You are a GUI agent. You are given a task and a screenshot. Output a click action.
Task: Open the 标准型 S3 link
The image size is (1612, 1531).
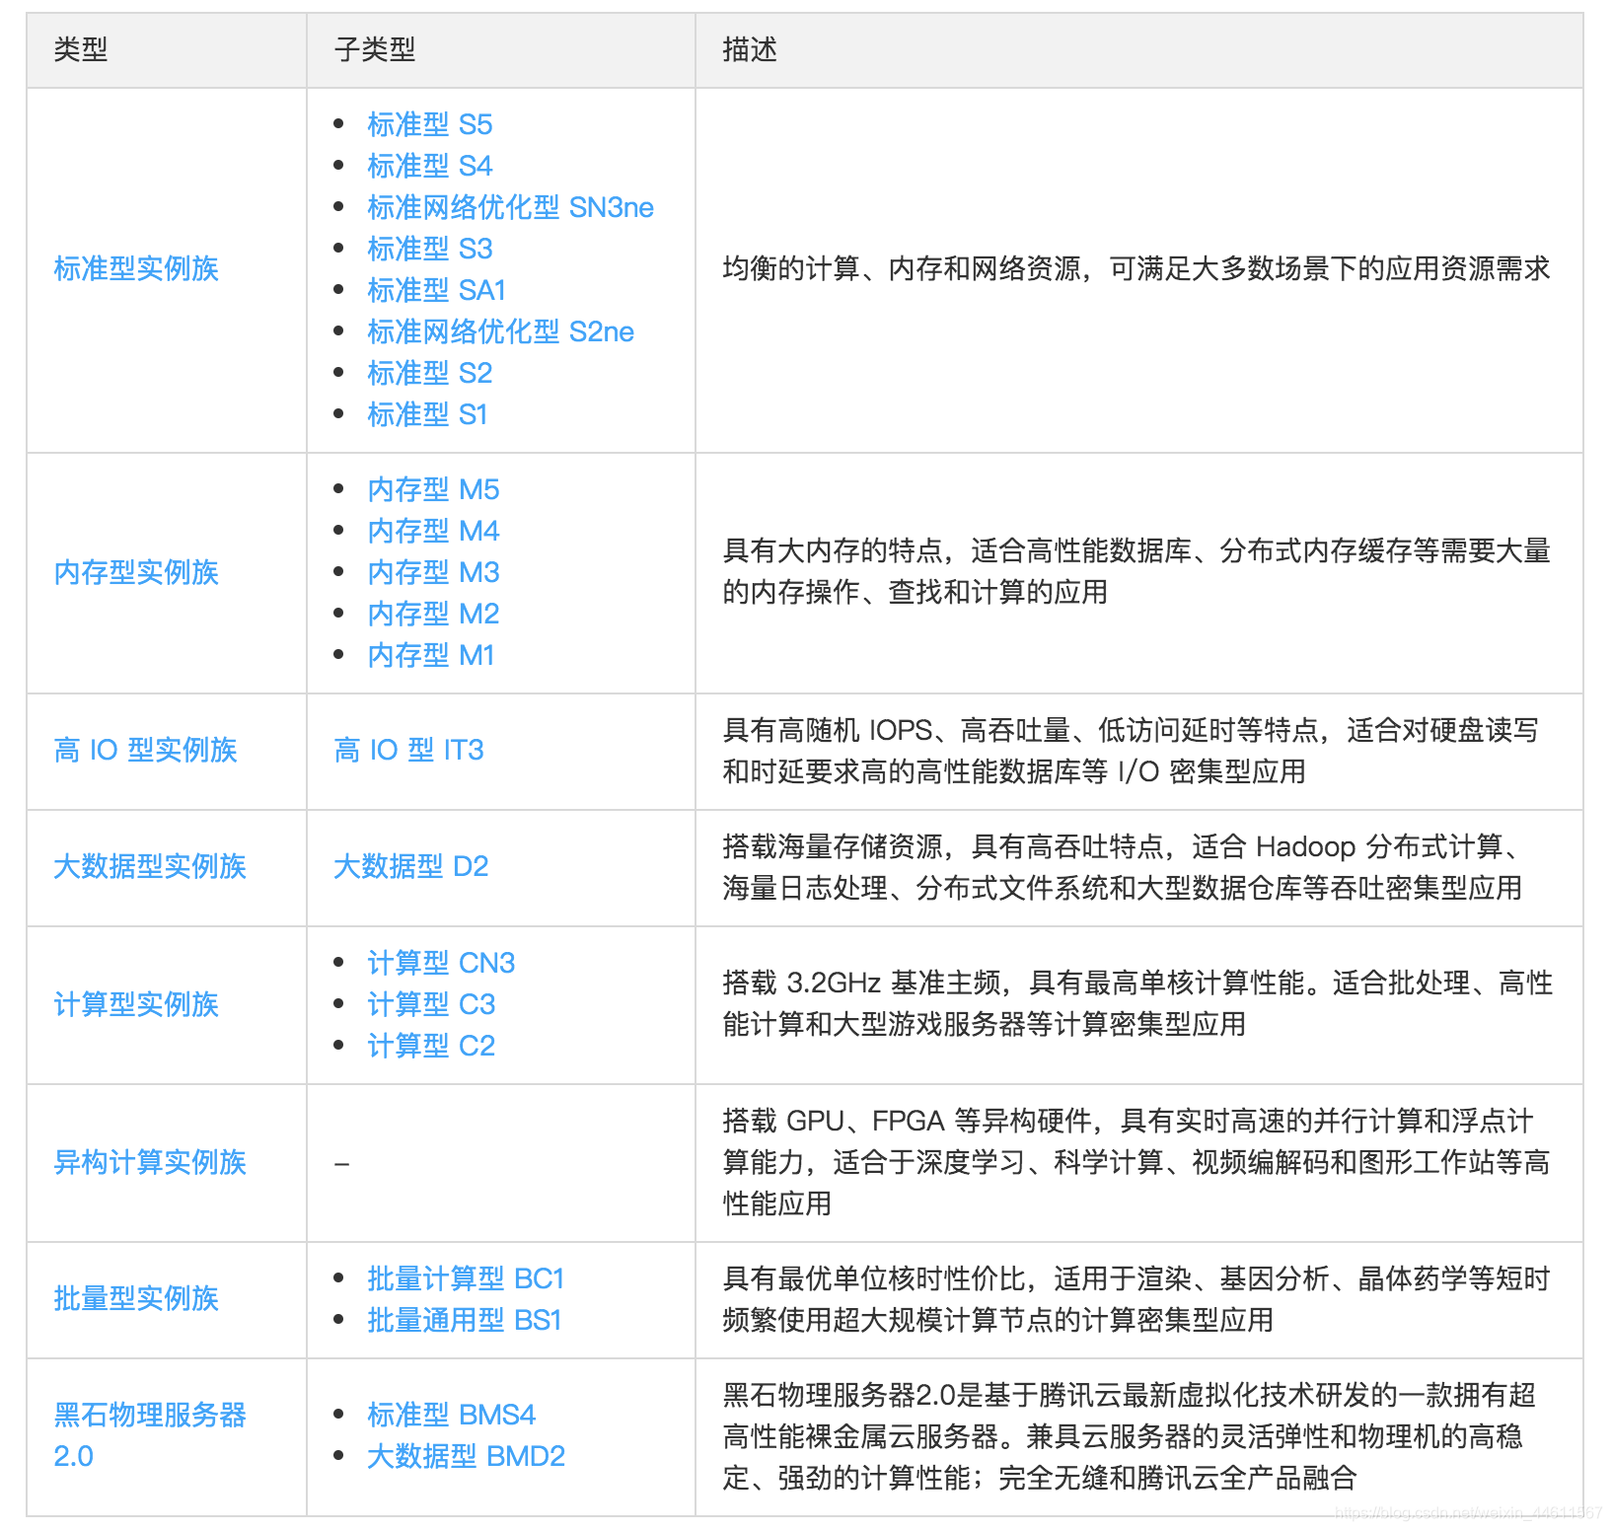429,249
